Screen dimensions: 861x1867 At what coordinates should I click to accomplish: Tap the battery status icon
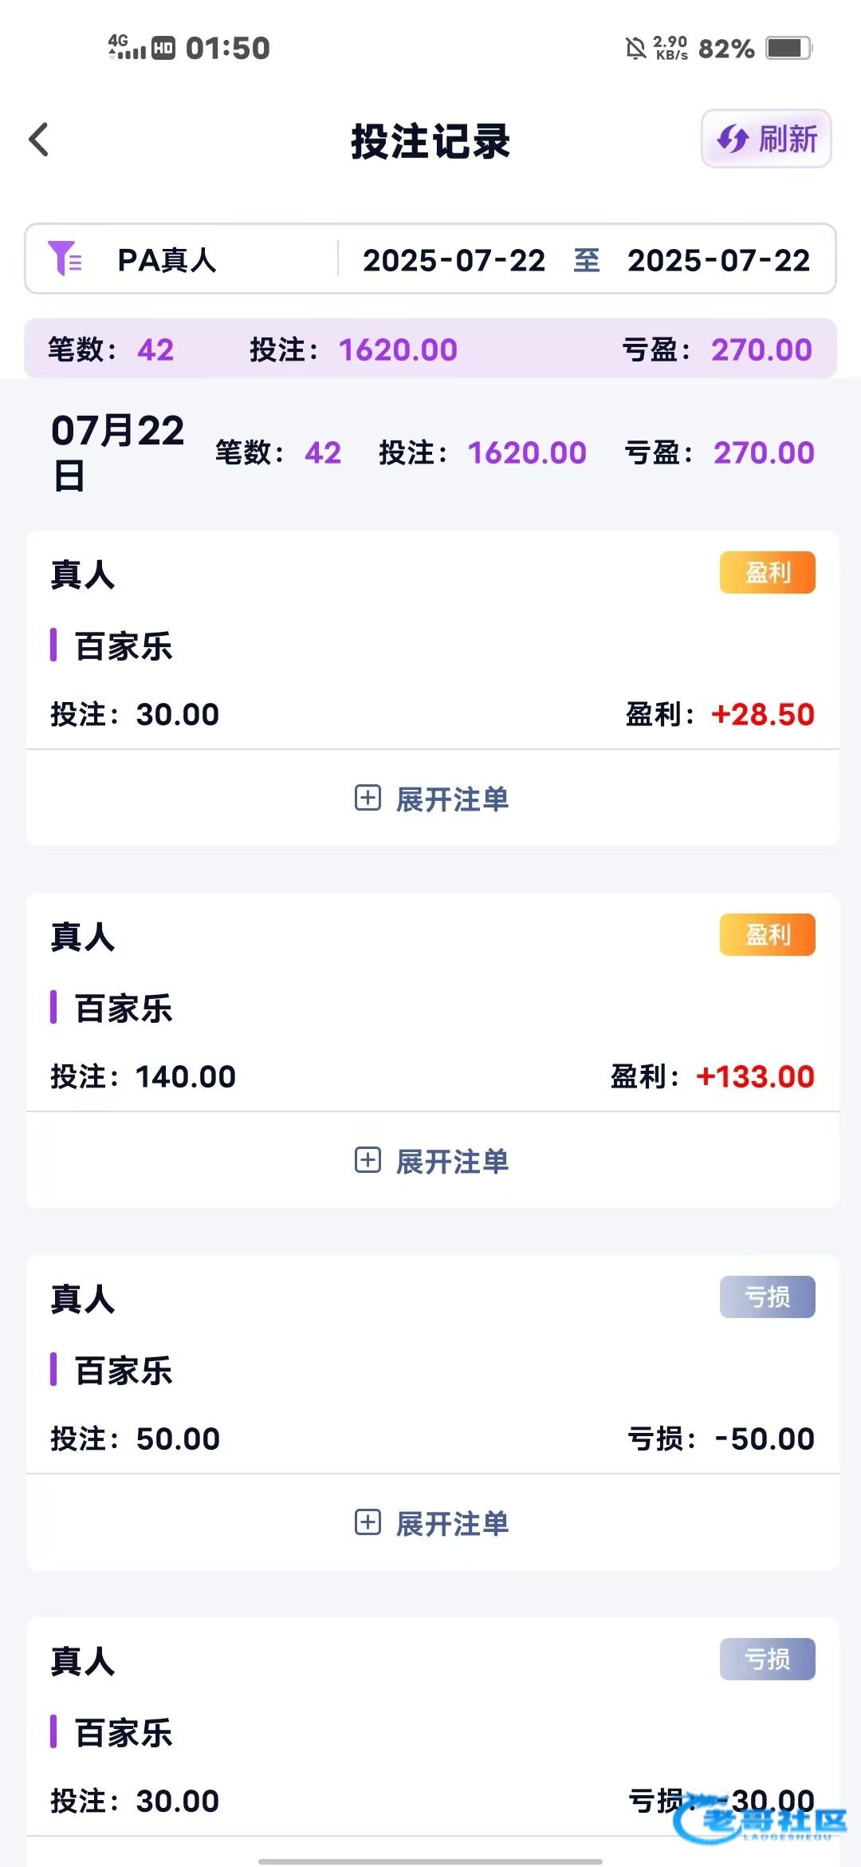pos(788,48)
